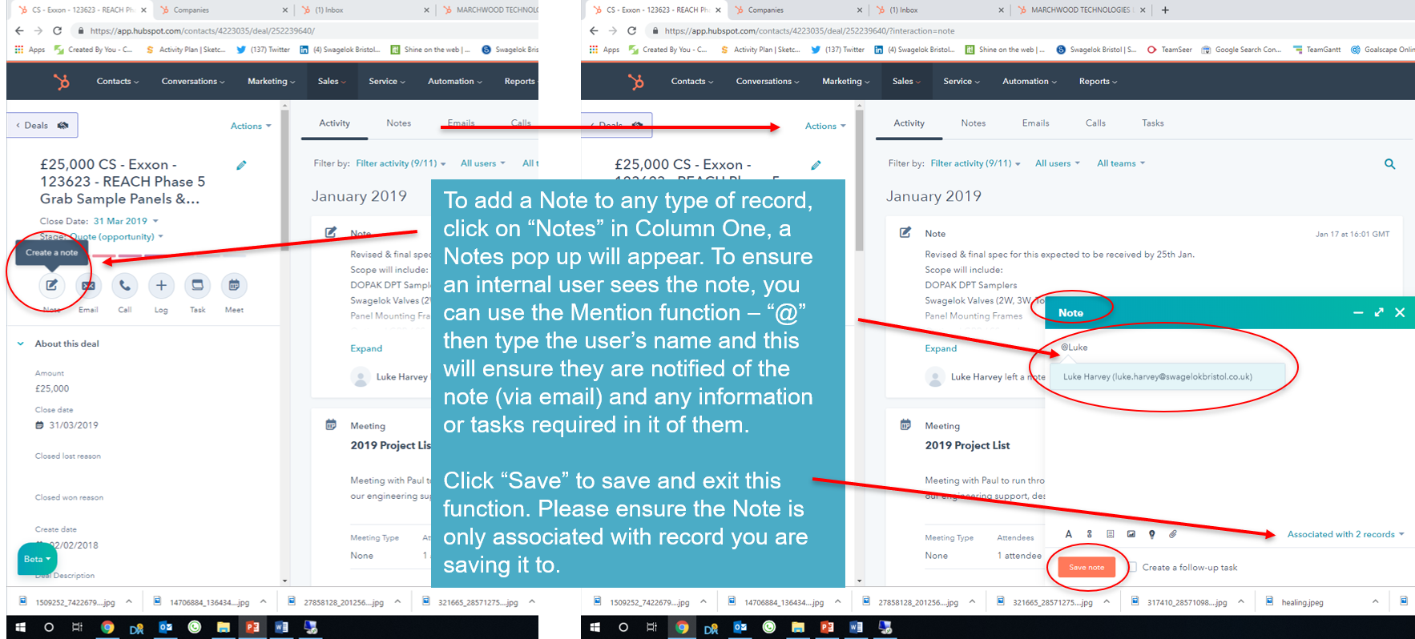This screenshot has width=1415, height=639.
Task: Open the Reports menu in right window
Action: click(x=1097, y=81)
